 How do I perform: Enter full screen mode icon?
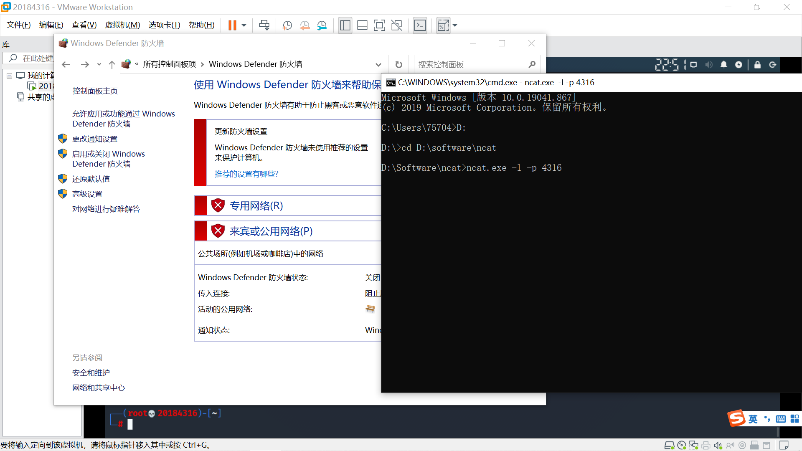pos(379,25)
